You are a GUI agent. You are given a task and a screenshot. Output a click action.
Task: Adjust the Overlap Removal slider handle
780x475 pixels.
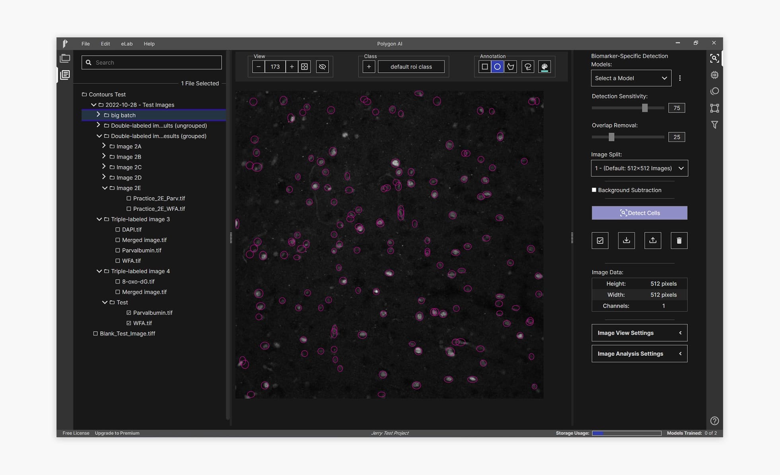pyautogui.click(x=611, y=137)
